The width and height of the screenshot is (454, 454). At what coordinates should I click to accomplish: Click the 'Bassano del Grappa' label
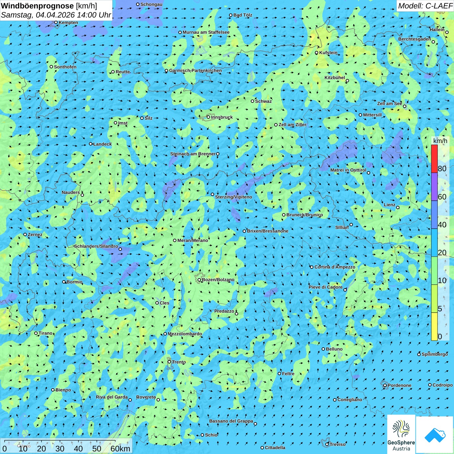(231, 421)
